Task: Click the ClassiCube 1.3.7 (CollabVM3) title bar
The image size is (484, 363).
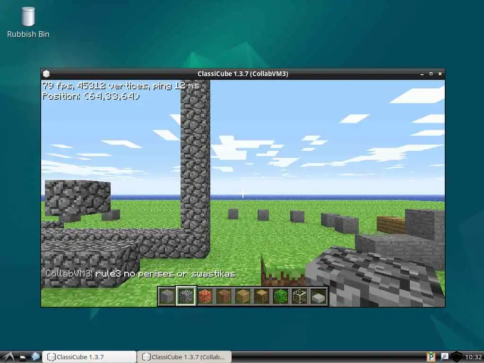Action: pyautogui.click(x=242, y=74)
